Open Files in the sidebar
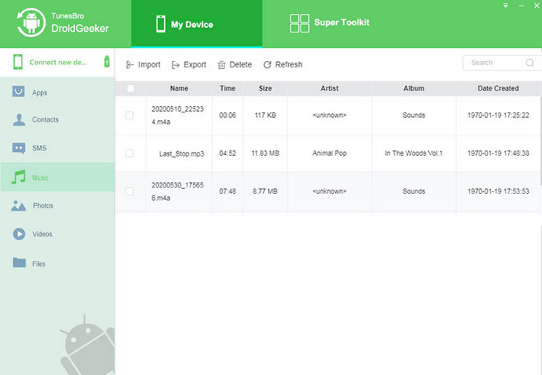The width and height of the screenshot is (542, 375). (x=57, y=263)
